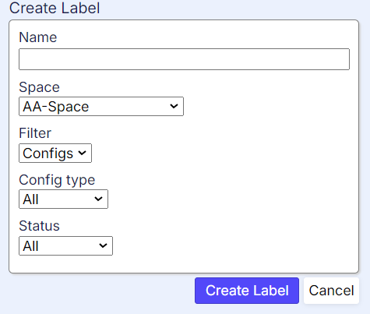The height and width of the screenshot is (314, 370).
Task: Select the AA-Space value text
Action: coord(56,107)
